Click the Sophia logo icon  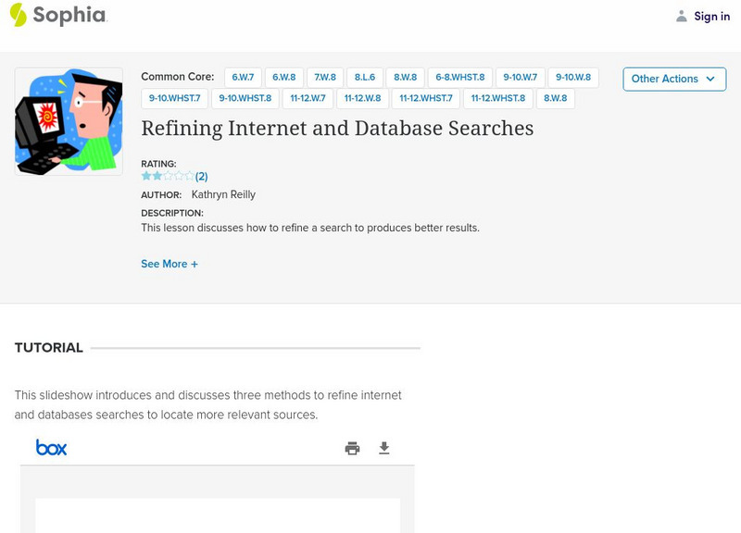point(19,15)
